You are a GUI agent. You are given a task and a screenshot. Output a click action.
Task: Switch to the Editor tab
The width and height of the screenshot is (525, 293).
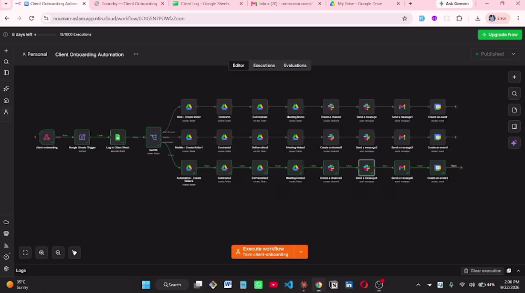(238, 65)
